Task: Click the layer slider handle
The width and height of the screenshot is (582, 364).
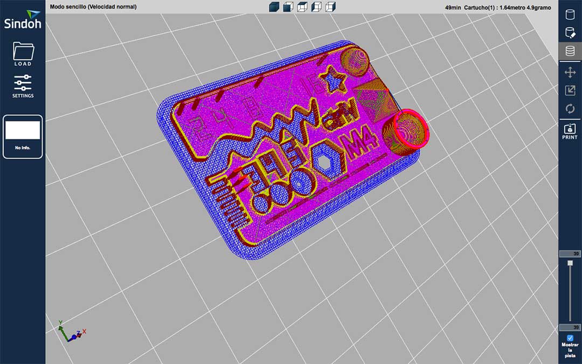Action: click(570, 263)
